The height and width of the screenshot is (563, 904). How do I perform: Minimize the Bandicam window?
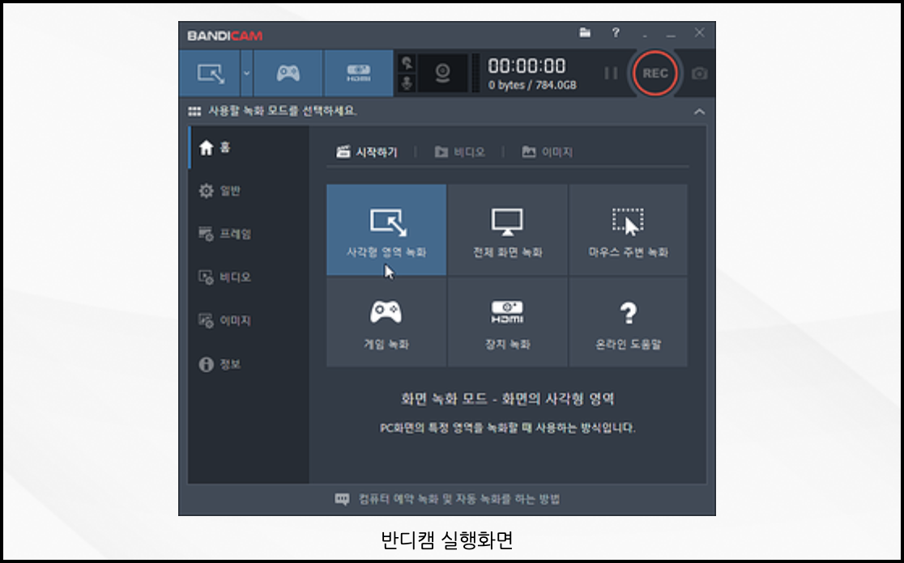tap(671, 34)
